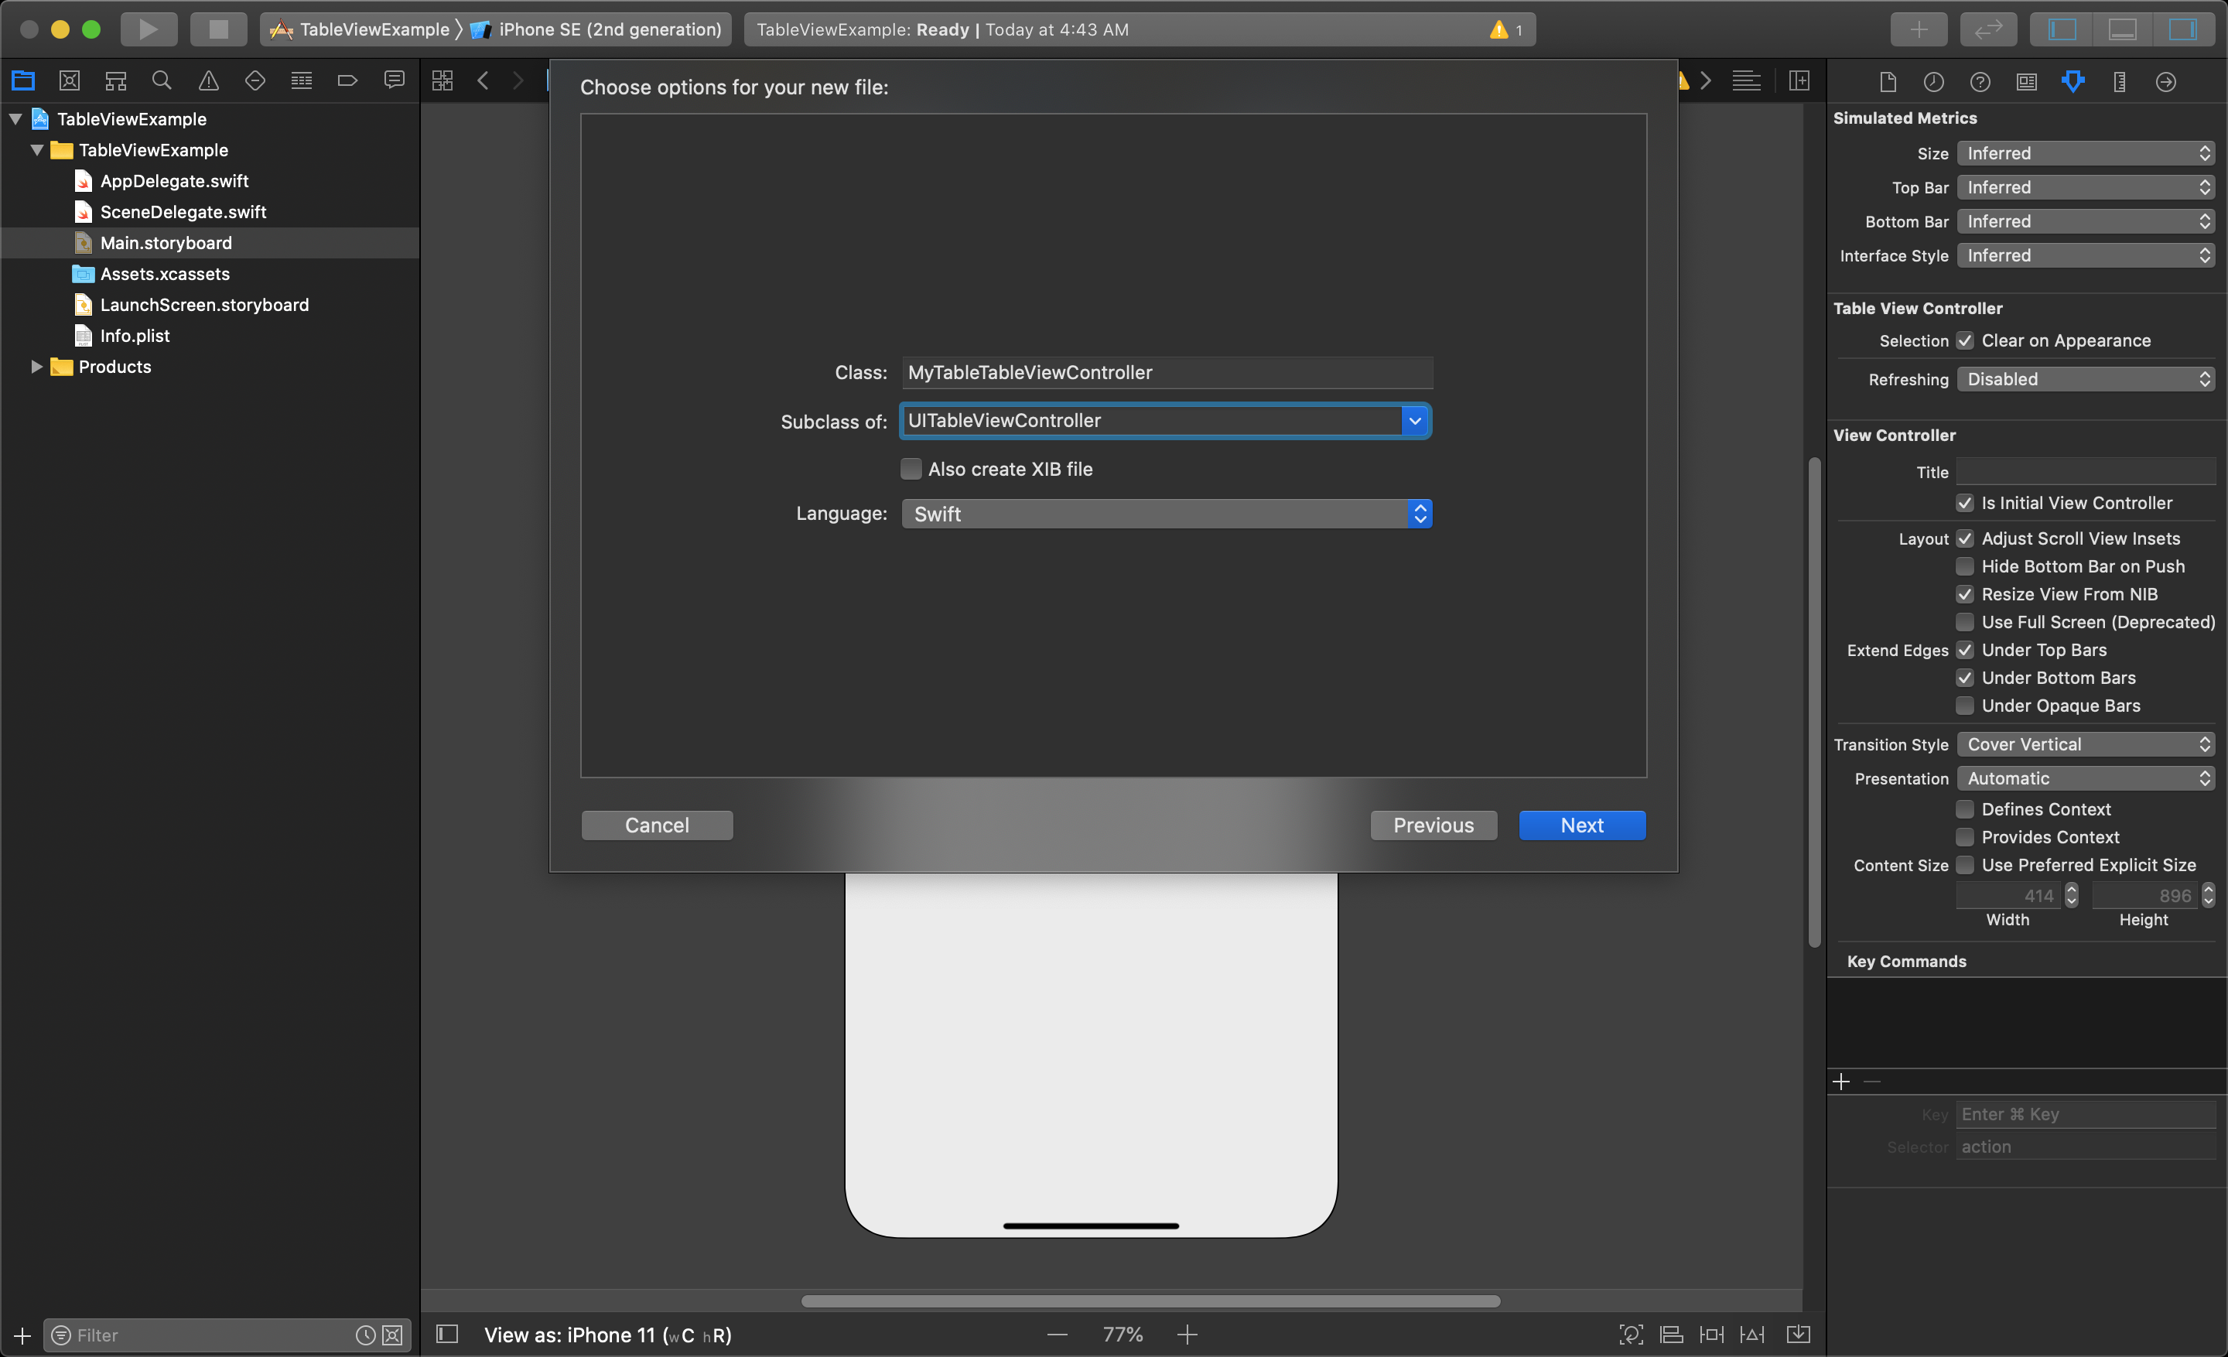Open LaunchScreen.storyboard

pyautogui.click(x=204, y=305)
